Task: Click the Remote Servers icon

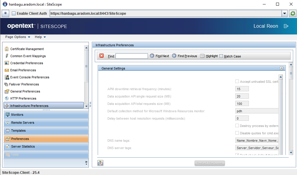Action: (8, 123)
